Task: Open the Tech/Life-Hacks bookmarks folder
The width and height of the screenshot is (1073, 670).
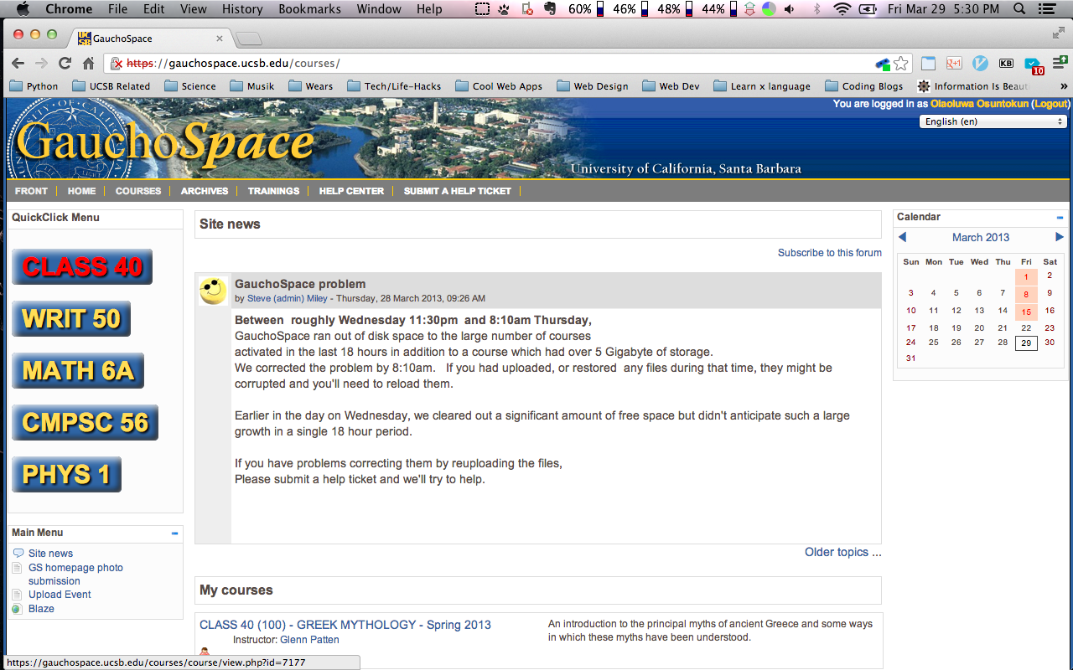Action: coord(394,85)
